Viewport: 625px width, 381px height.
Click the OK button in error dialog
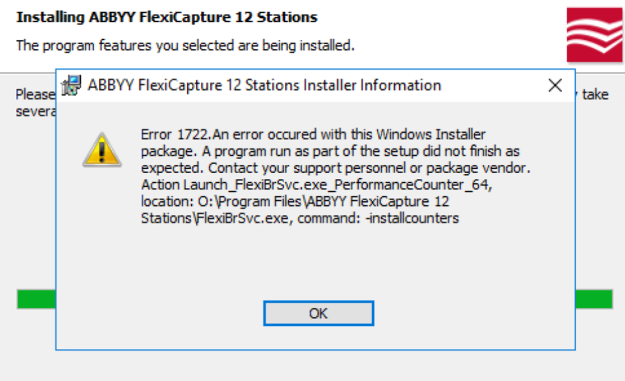[318, 313]
